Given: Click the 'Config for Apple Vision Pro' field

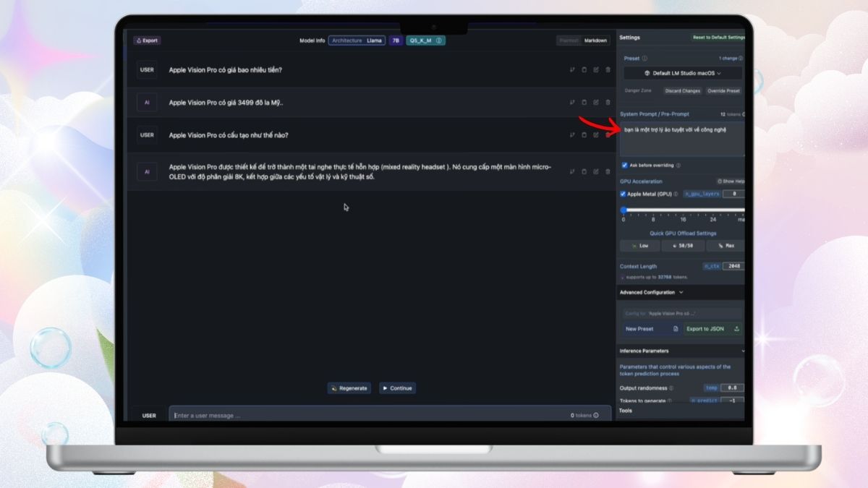Looking at the screenshot, I should tap(682, 314).
